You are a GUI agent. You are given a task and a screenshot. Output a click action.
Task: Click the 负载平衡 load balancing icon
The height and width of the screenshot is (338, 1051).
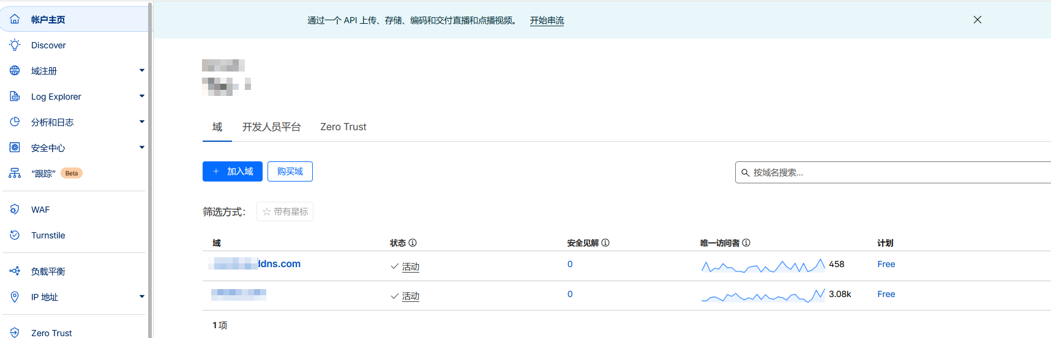tap(15, 271)
